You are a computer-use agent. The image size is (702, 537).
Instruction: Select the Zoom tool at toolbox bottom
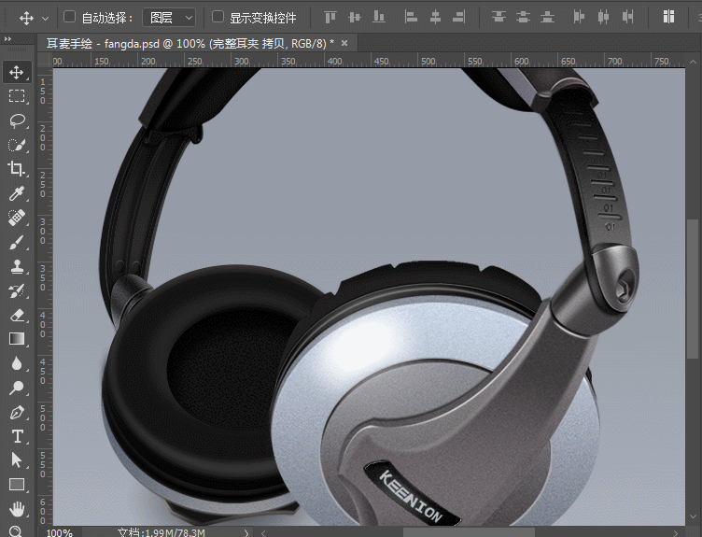pos(17,530)
